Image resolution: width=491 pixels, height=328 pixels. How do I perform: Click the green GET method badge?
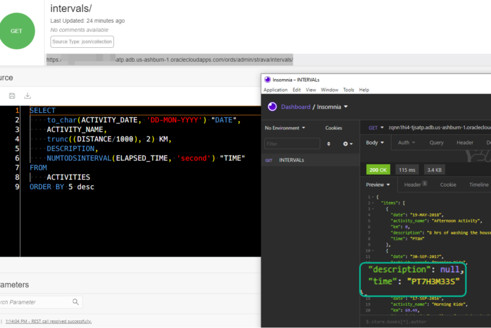(17, 31)
